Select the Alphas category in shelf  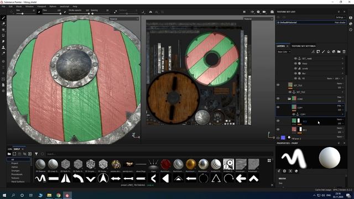tap(15, 167)
